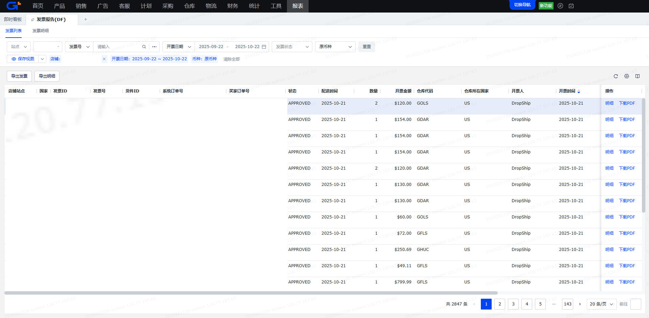Click the horizontal scrollbar below the table
Image resolution: width=649 pixels, height=318 pixels.
tap(250, 293)
